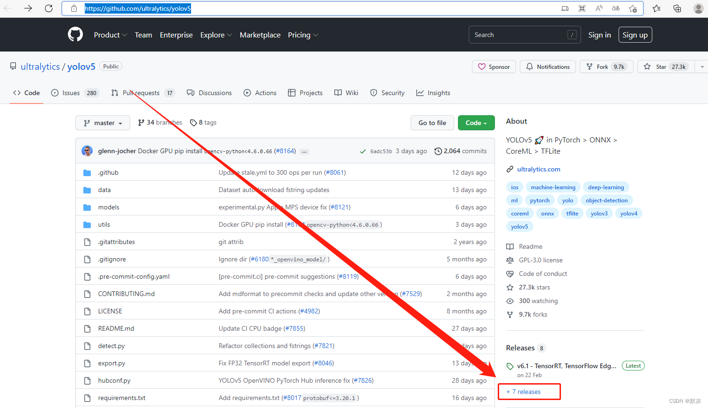Click the Sign in link

599,35
